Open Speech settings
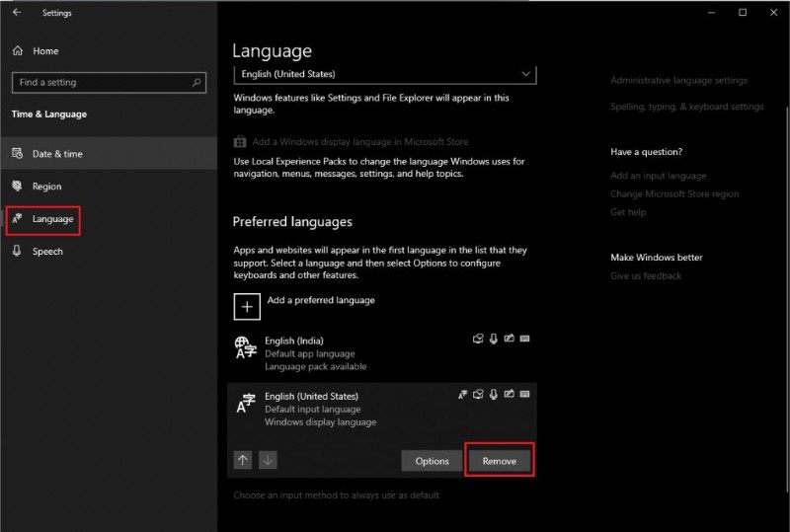This screenshot has height=532, width=790. coord(109,251)
